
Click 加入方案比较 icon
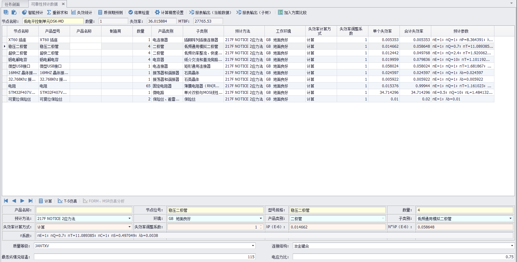point(280,13)
